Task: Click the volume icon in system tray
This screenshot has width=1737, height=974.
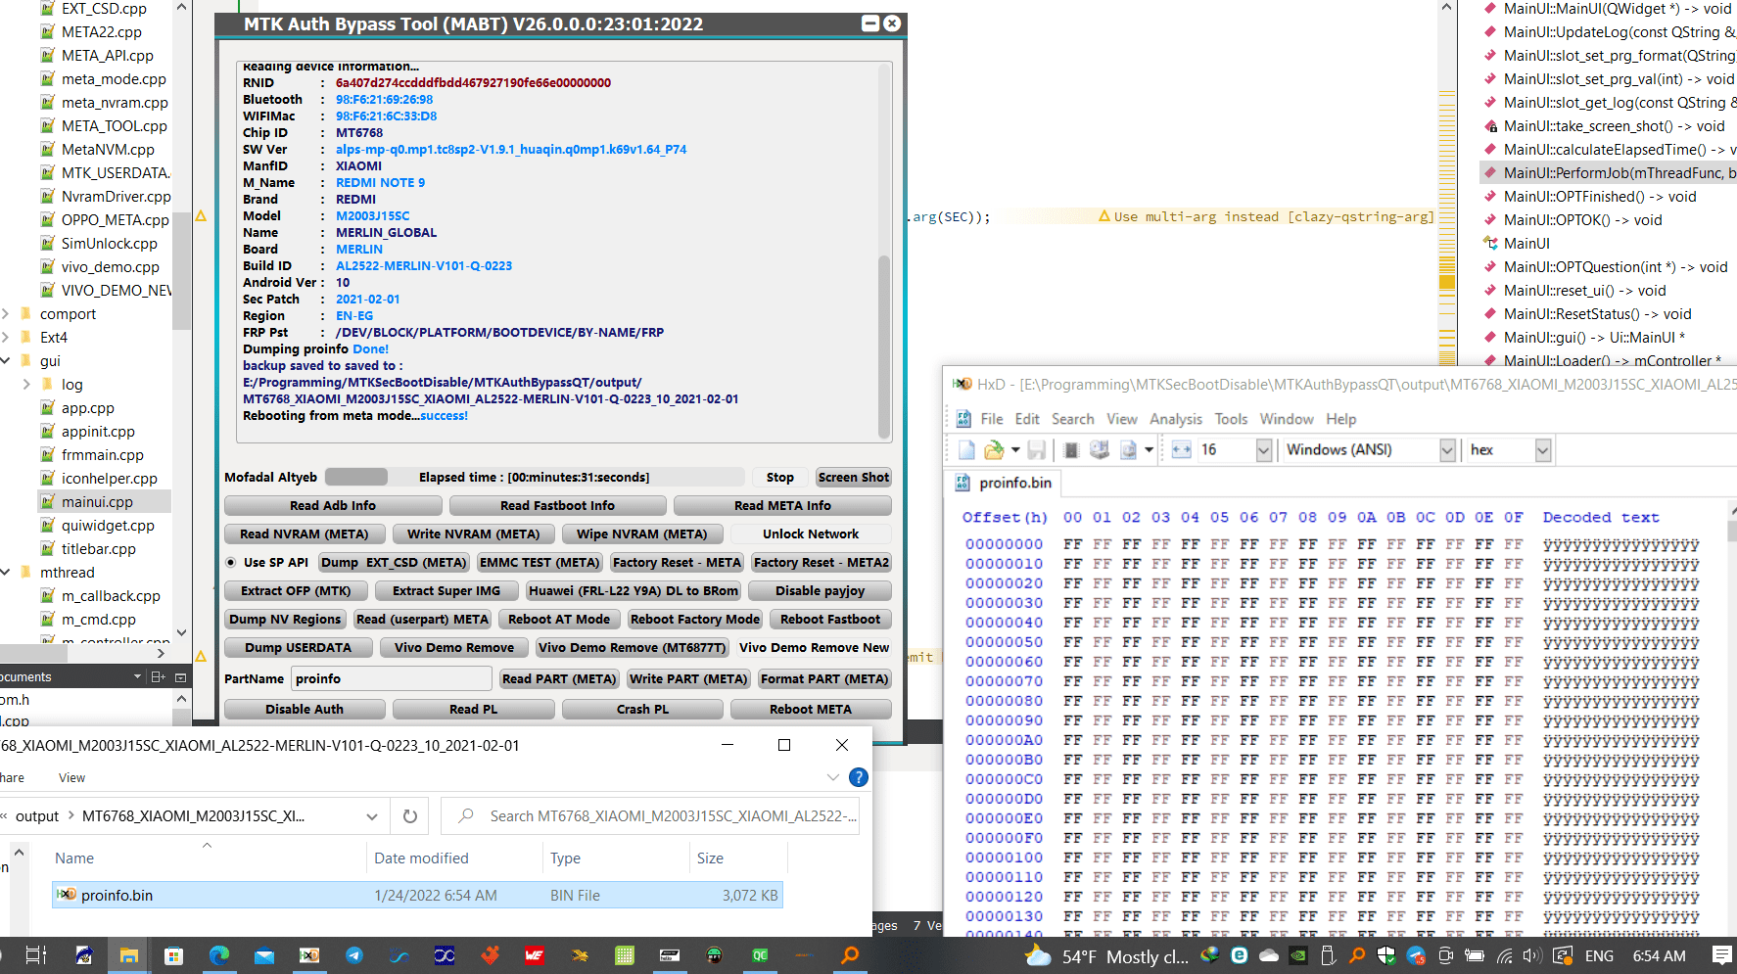Action: pyautogui.click(x=1532, y=955)
